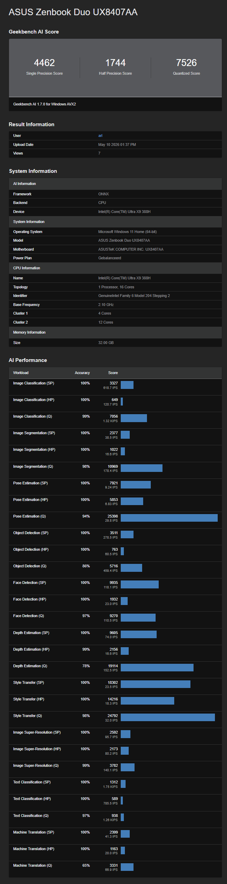Click the Image Segmentation (Q) score bar

141,468
